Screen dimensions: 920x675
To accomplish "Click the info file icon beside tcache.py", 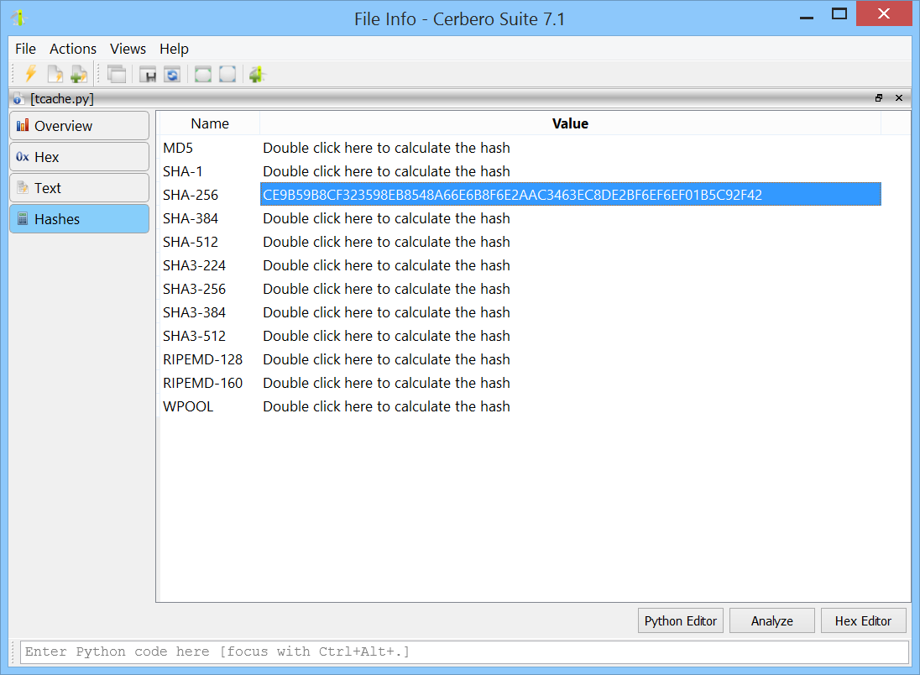I will (18, 98).
